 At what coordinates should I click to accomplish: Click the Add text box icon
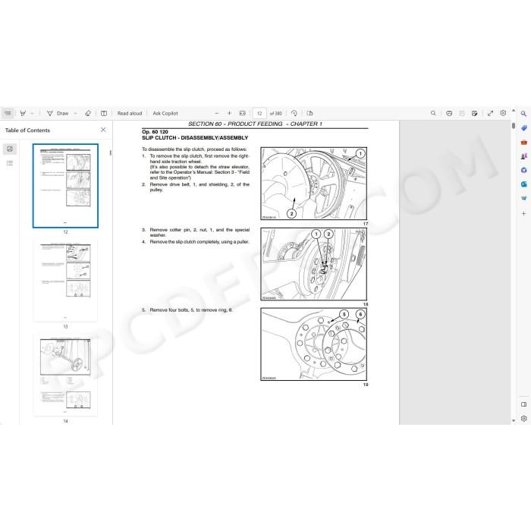pyautogui.click(x=104, y=113)
